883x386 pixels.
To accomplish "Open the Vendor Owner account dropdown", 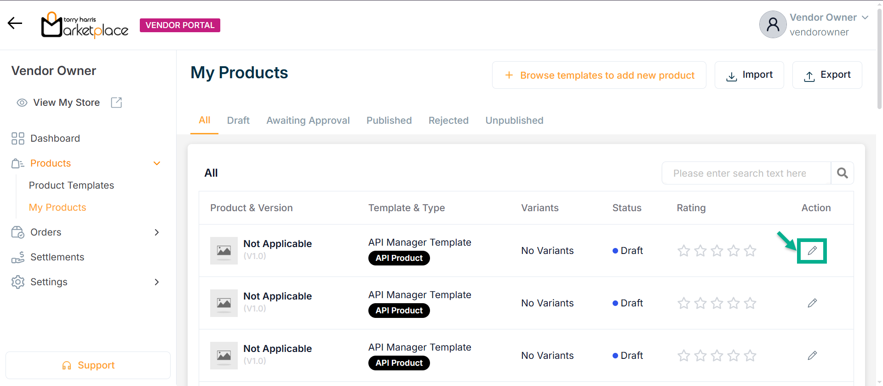I will click(865, 17).
